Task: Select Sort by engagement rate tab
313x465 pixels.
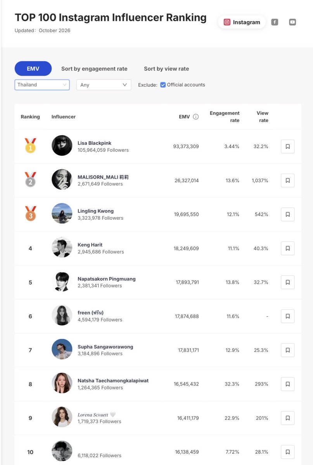Action: (x=94, y=69)
